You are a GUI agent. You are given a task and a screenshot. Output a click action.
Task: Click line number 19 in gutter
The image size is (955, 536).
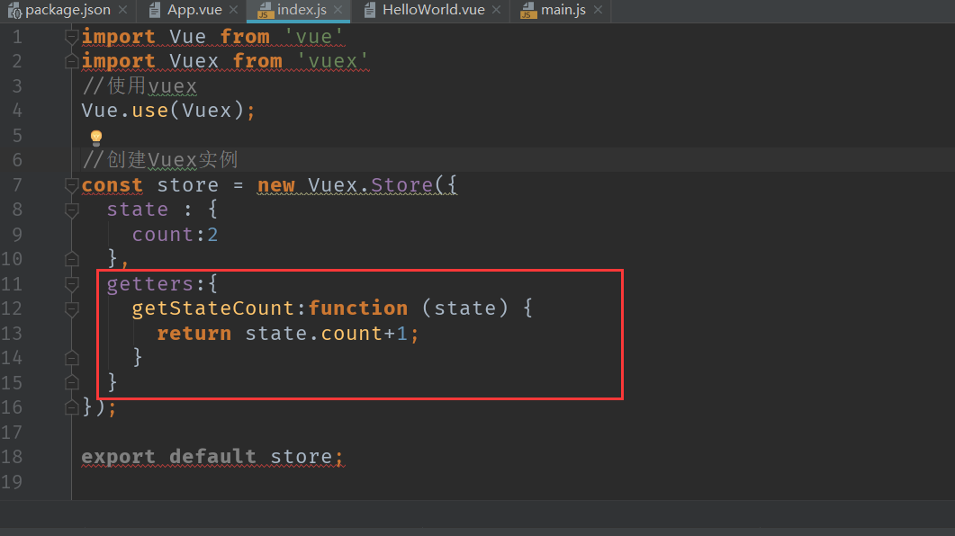coord(12,482)
